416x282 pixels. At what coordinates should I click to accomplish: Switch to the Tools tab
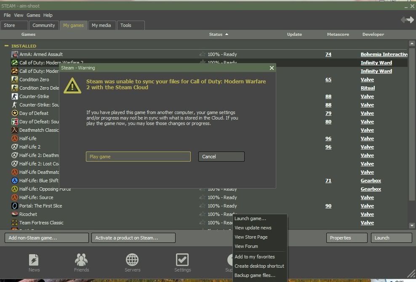click(131, 25)
